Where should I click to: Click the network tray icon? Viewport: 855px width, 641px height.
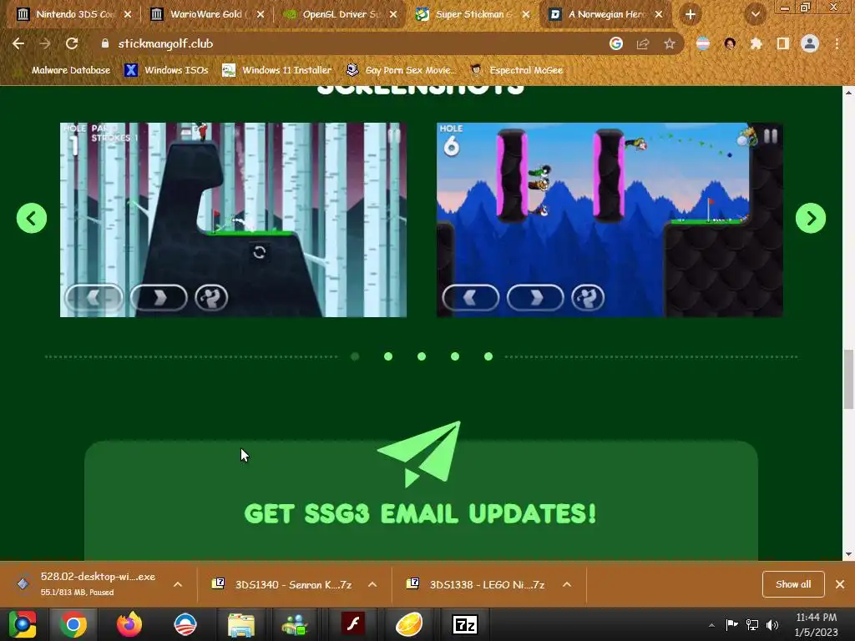pyautogui.click(x=752, y=625)
